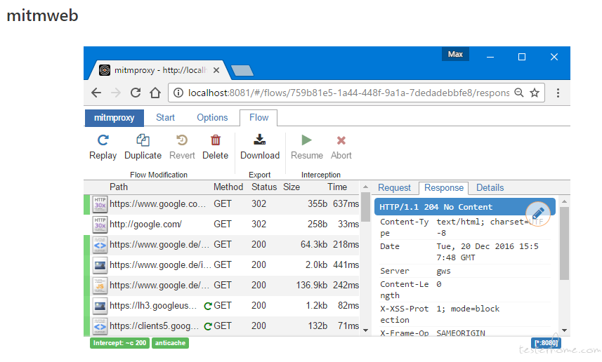
Task: Click the flow list scrollbar down arrow
Action: [365, 330]
